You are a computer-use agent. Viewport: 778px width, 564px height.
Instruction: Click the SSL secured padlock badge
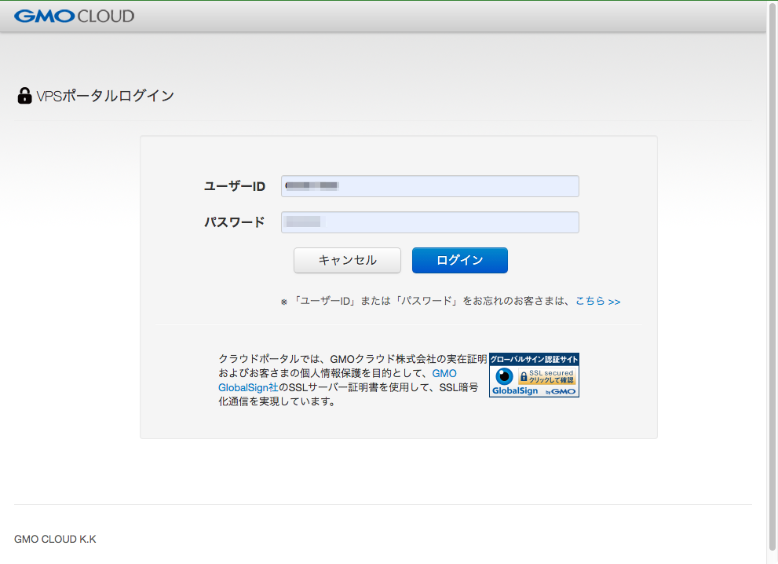click(x=546, y=376)
